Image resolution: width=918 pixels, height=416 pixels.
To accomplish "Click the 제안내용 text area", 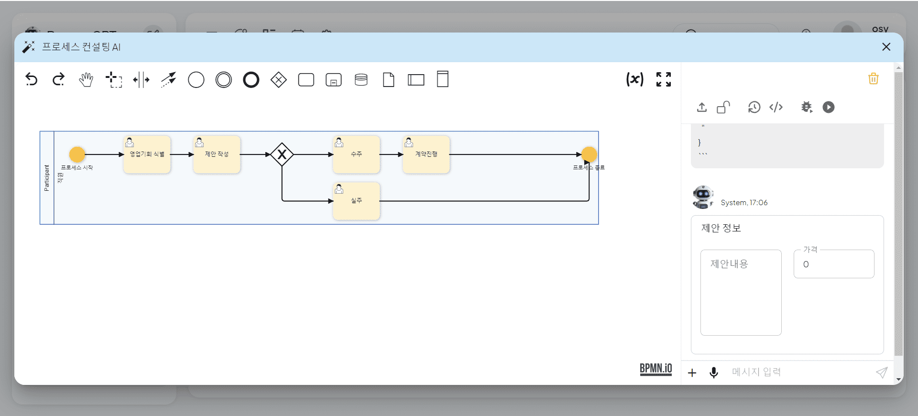I will click(741, 292).
